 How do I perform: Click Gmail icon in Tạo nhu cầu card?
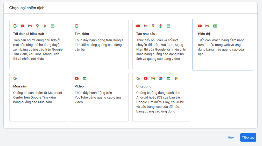146,26
